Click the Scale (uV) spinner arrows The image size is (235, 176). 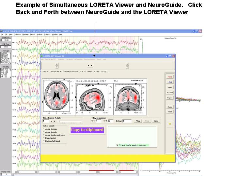coord(1,40)
